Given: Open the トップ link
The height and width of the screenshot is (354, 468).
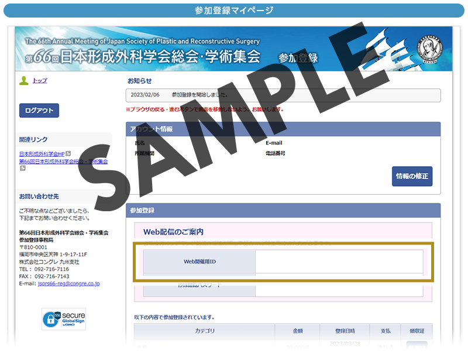Looking at the screenshot, I should pos(40,81).
